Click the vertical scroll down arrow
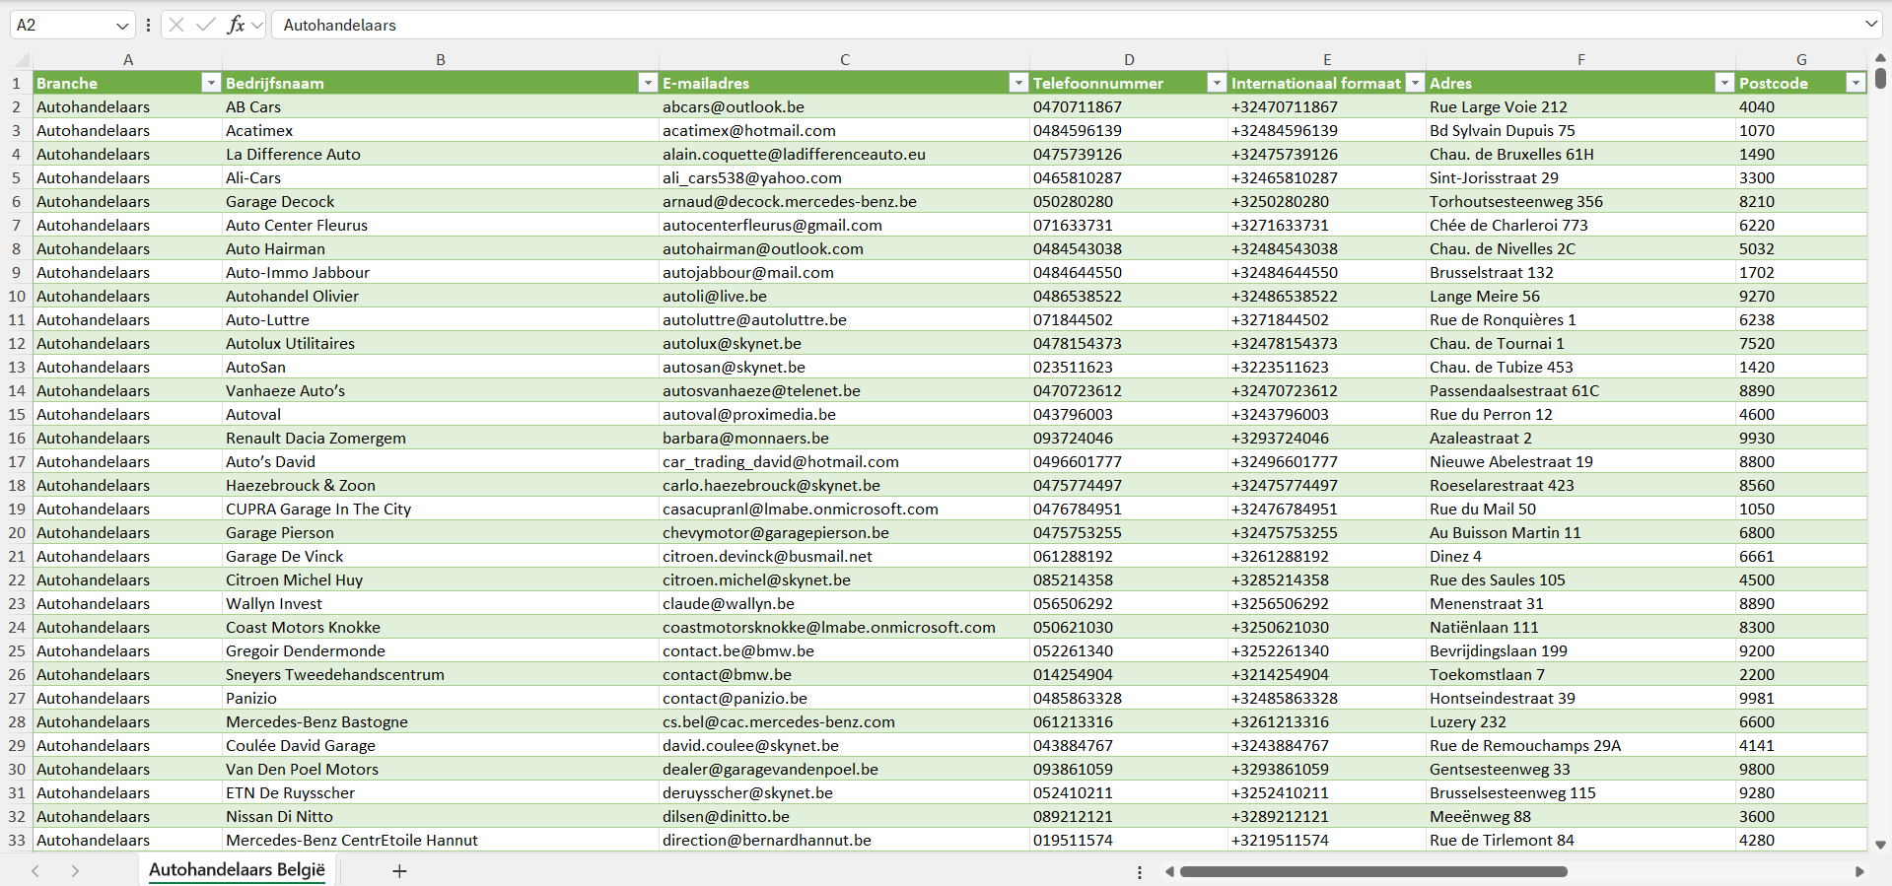 click(1880, 845)
